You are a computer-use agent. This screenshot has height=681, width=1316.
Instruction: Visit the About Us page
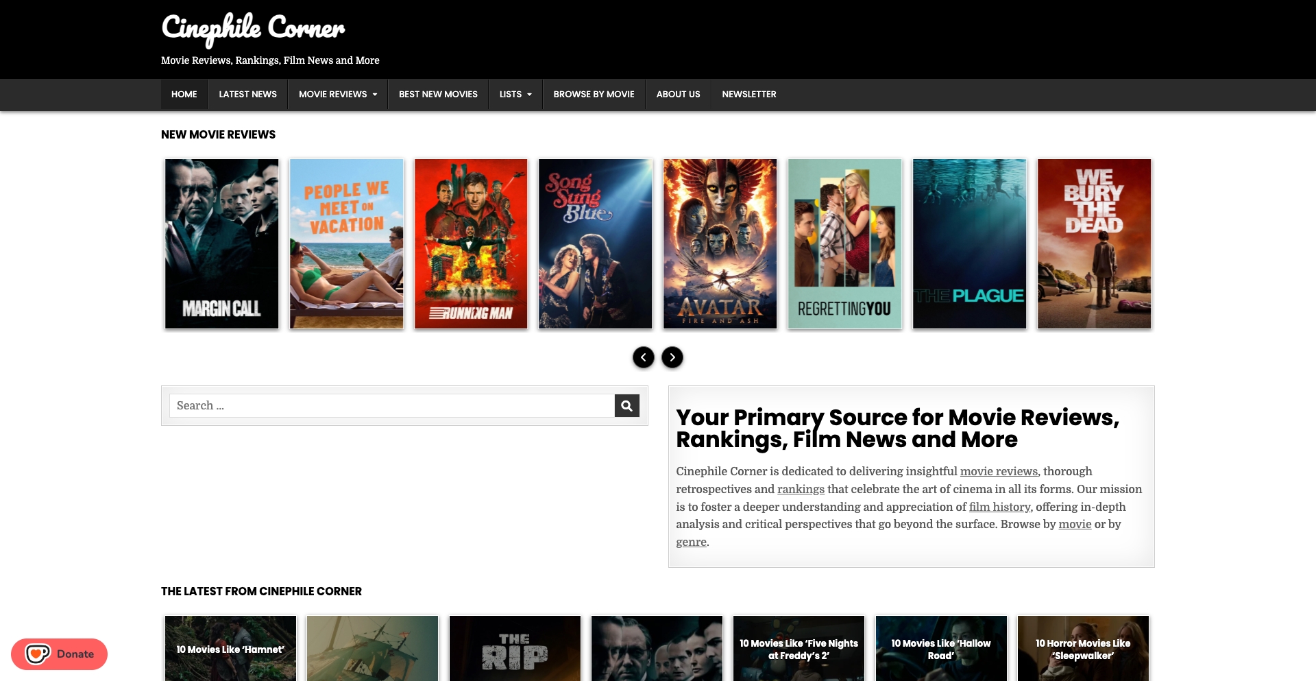678,95
